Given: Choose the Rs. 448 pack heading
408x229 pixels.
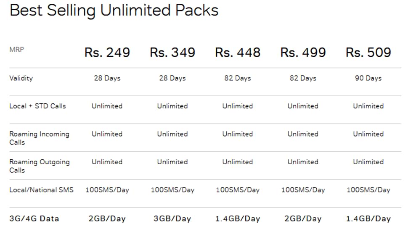Looking at the screenshot, I should point(238,53).
